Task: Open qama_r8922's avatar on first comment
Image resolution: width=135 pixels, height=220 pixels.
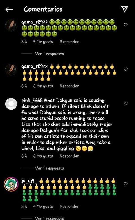Action: pyautogui.click(x=11, y=25)
